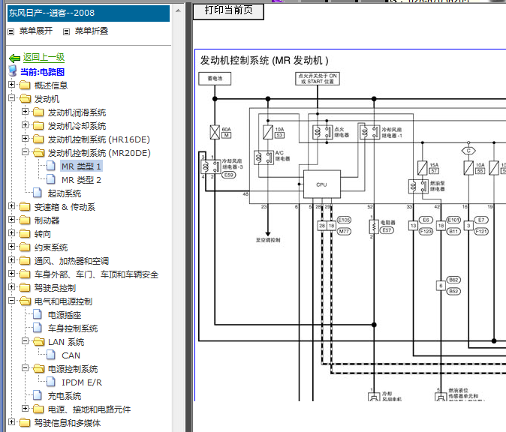Expand 发动机冷却系统 tree node
Viewport: 506px width, 432px height.
click(25, 125)
